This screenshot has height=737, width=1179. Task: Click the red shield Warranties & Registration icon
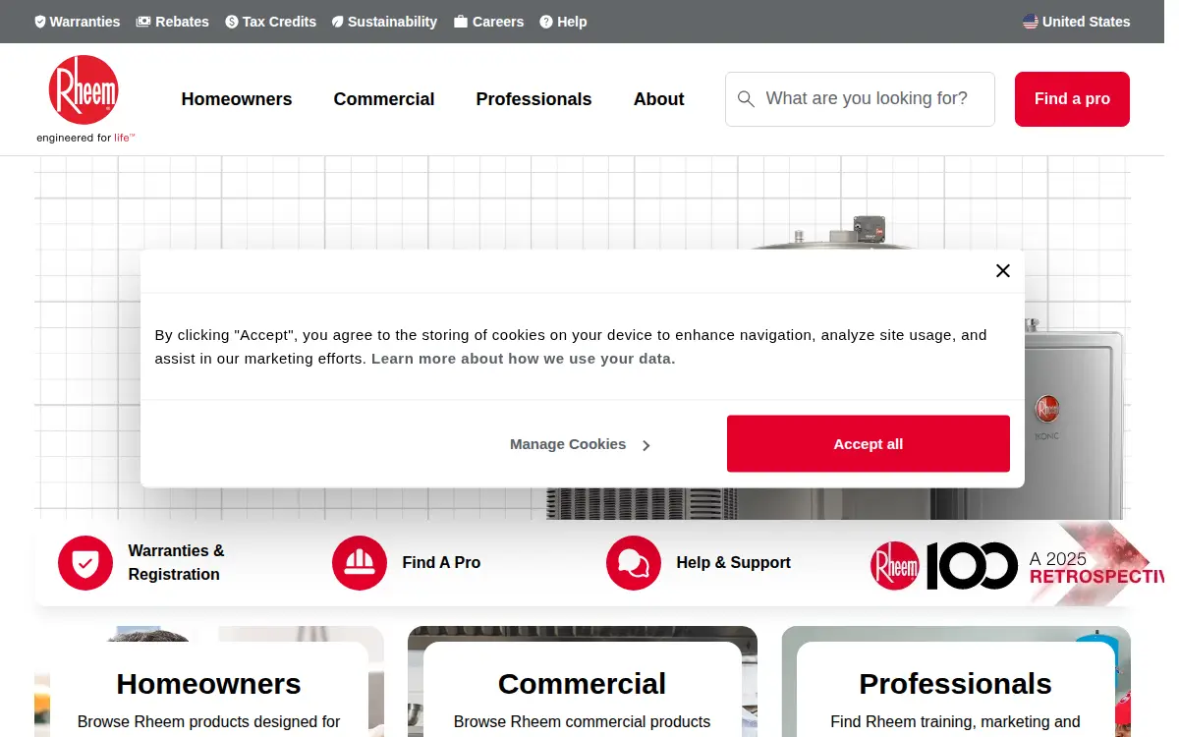85,563
